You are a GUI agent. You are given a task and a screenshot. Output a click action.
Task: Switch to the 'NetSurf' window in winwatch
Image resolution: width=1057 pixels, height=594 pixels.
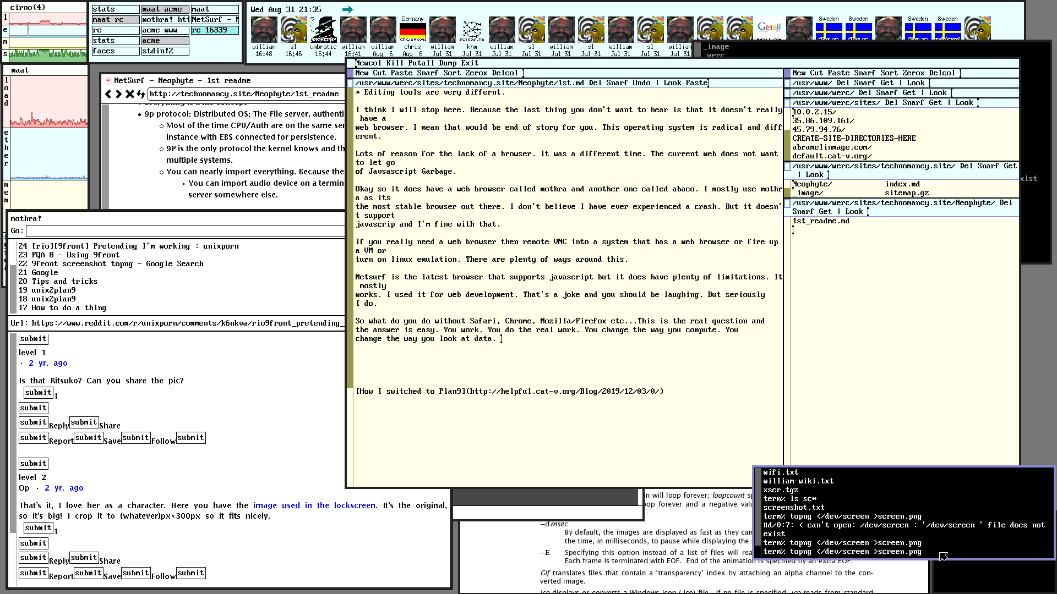pyautogui.click(x=215, y=20)
